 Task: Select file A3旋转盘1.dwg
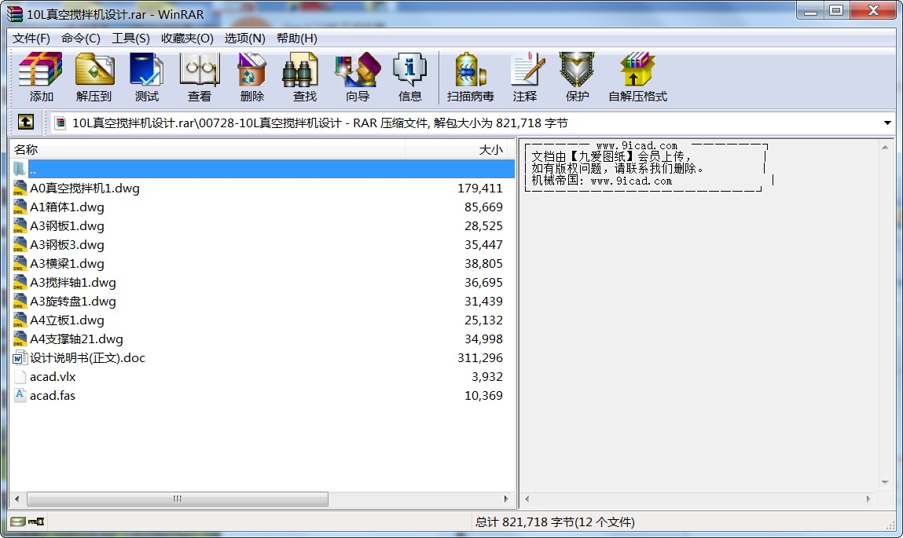(x=73, y=301)
